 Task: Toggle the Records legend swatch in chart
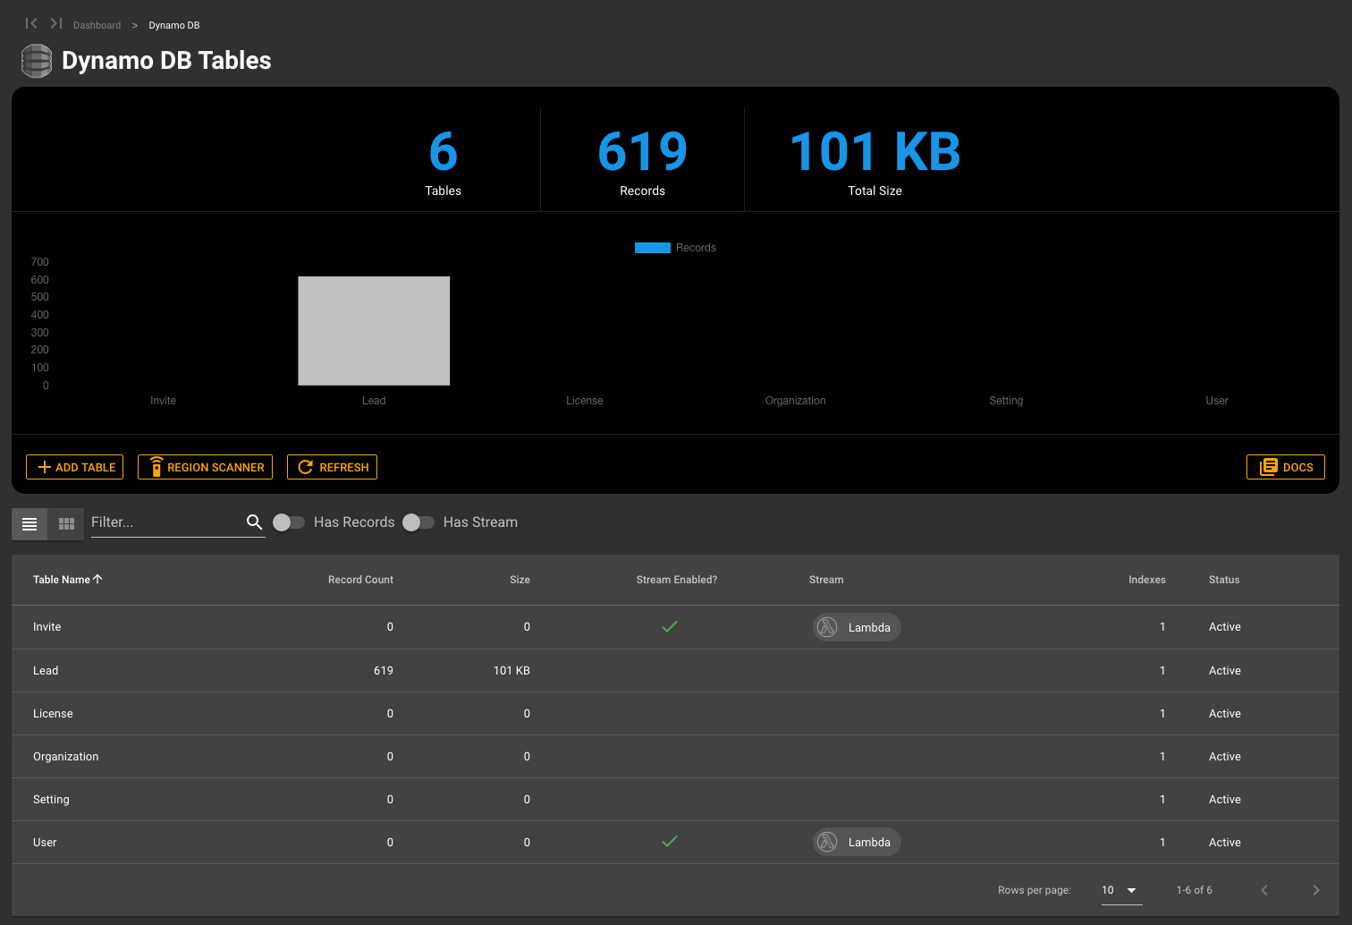(x=653, y=248)
